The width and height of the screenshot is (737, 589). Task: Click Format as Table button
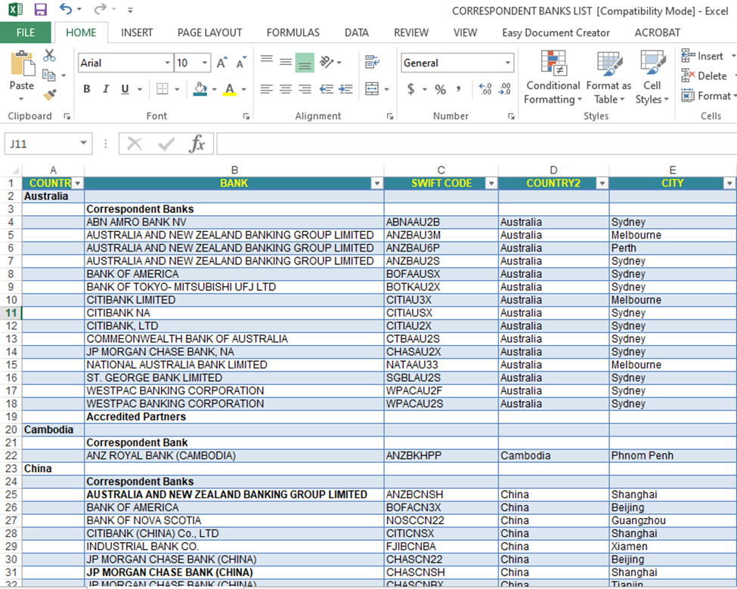pos(608,78)
